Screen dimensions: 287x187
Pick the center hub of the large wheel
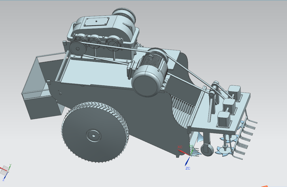(94, 136)
